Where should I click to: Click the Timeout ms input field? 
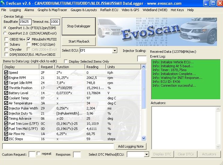[x=55, y=22]
